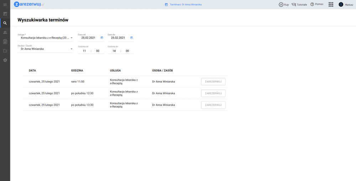Click the 'Godzina do' minutes field

[x=127, y=51]
